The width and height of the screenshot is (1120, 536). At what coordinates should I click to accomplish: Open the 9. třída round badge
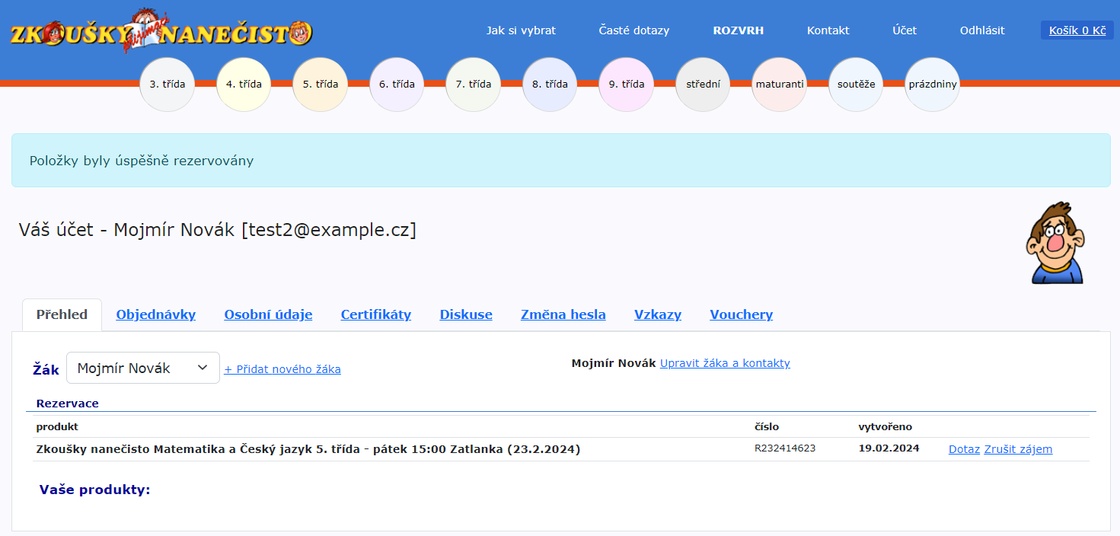tap(626, 85)
